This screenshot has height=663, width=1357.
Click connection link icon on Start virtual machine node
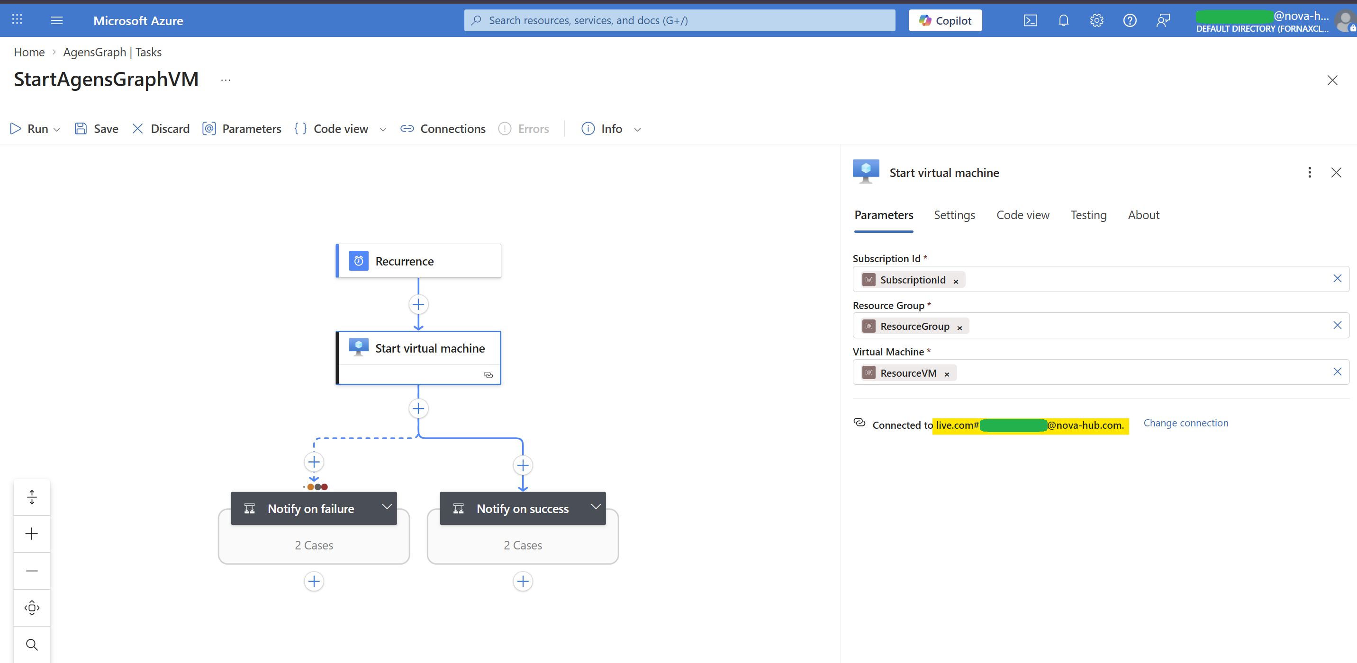coord(488,375)
